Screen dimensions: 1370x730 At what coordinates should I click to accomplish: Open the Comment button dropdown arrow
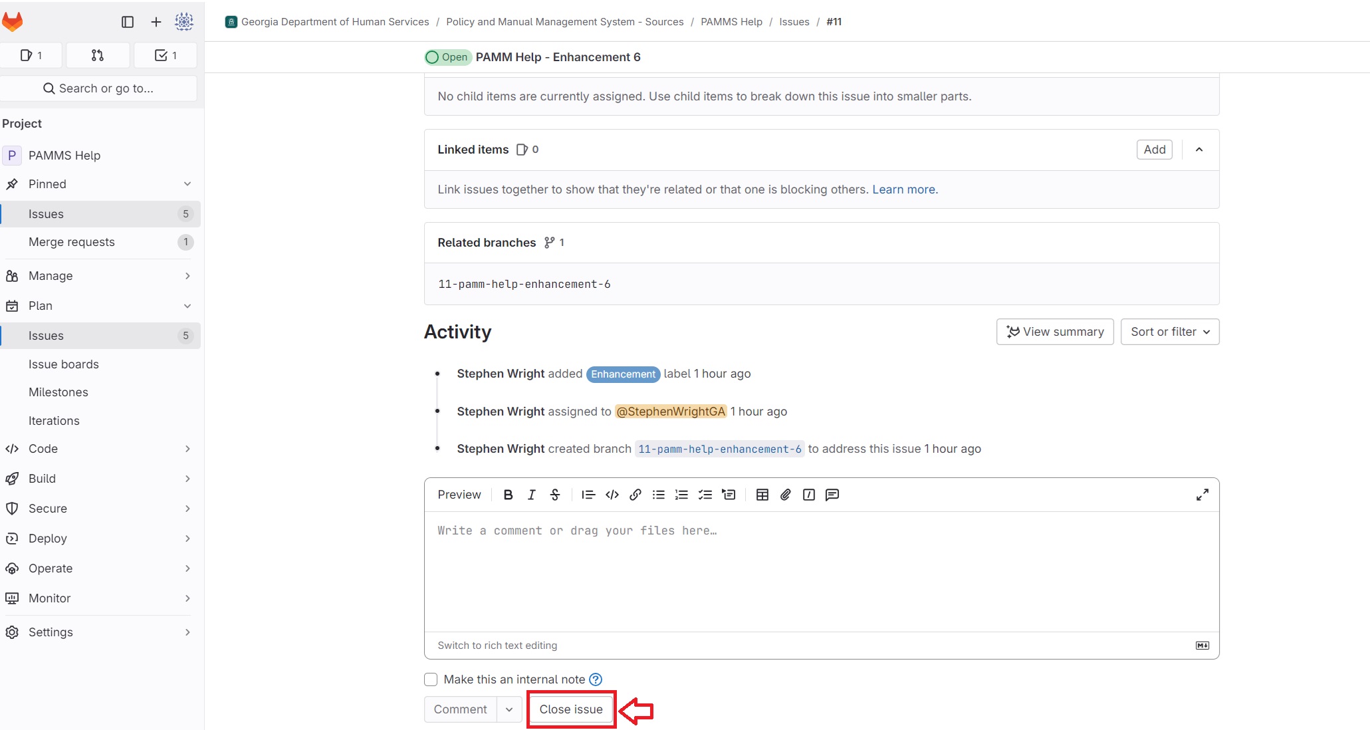pos(509,709)
